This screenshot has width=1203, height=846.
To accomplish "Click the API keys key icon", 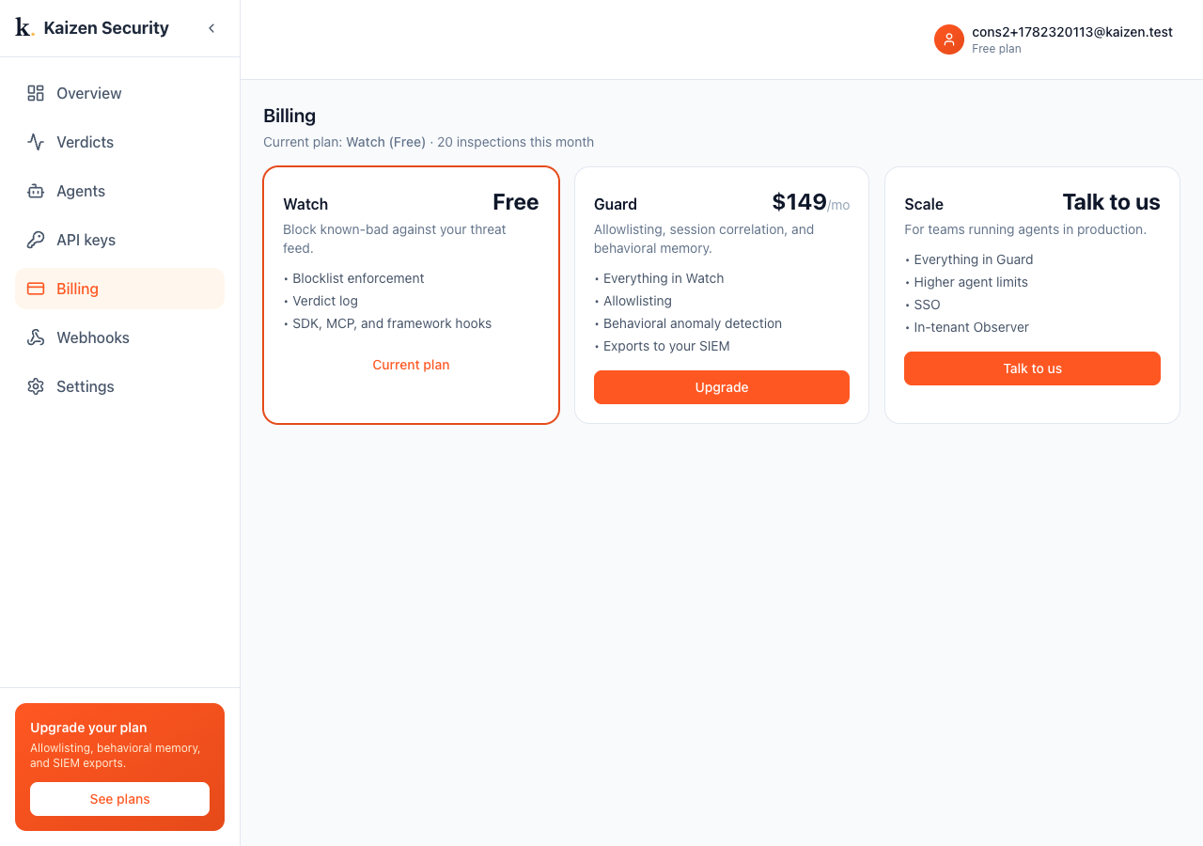I will [36, 240].
